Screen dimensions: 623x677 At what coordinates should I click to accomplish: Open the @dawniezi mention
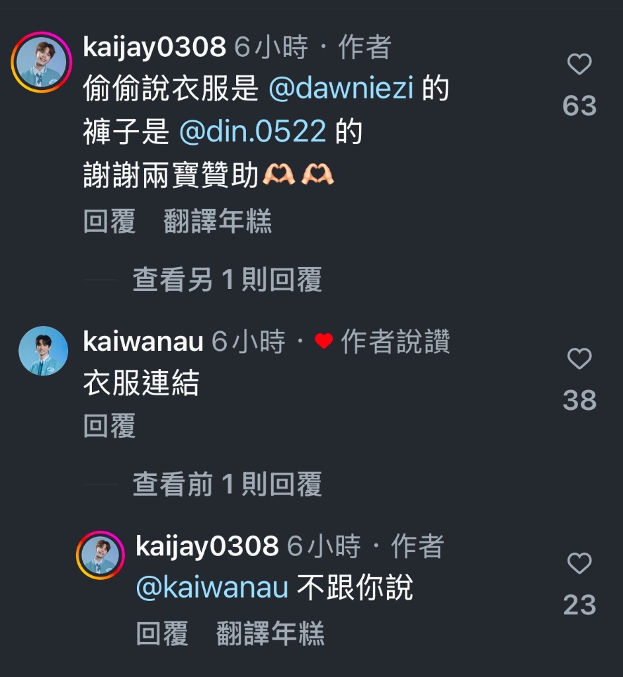(341, 88)
